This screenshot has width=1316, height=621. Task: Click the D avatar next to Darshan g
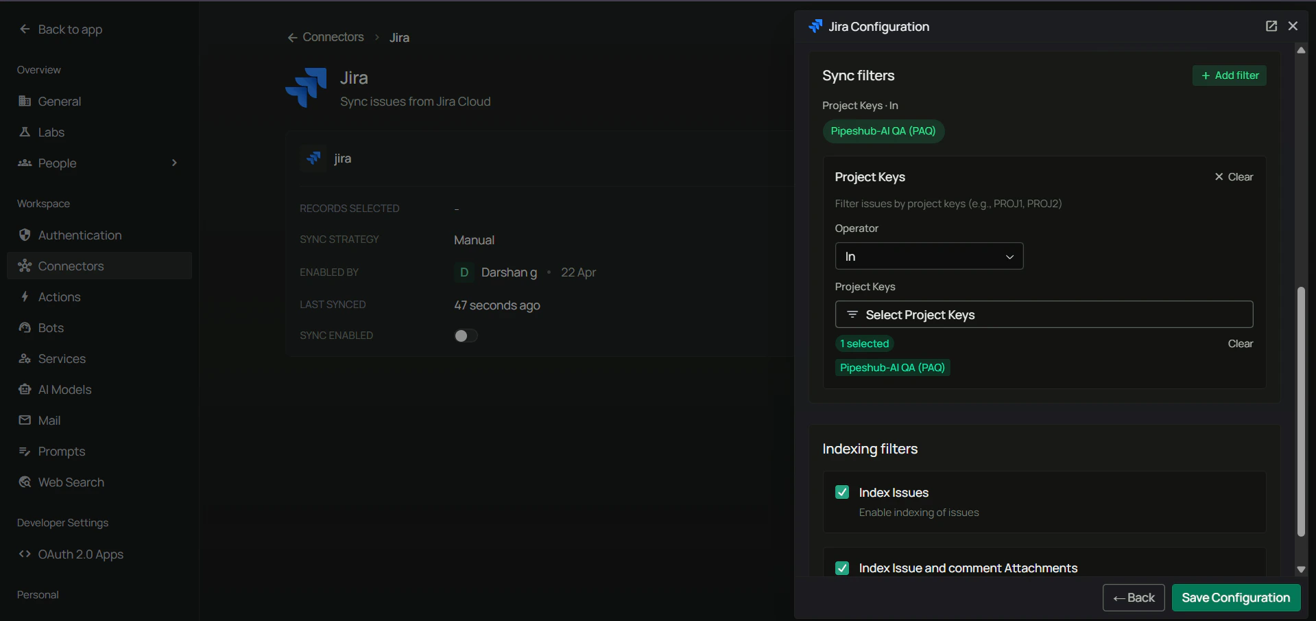pyautogui.click(x=464, y=272)
